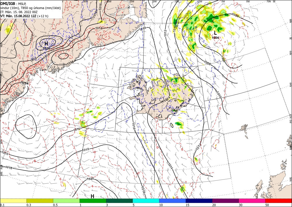Click the 'L' low-pressure center marker
Viewport: 292px width, 207px height.
tap(215, 33)
